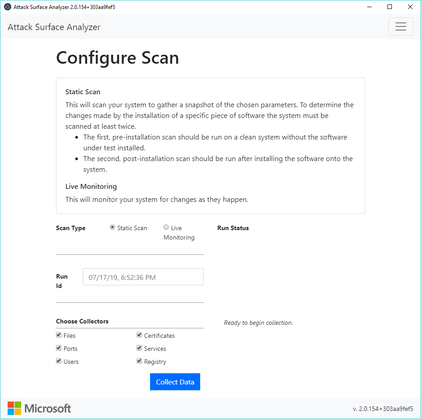Click the Scan Type label
Screen dimensions: 421x419
click(x=71, y=228)
